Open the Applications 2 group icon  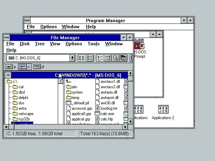[x=163, y=113]
